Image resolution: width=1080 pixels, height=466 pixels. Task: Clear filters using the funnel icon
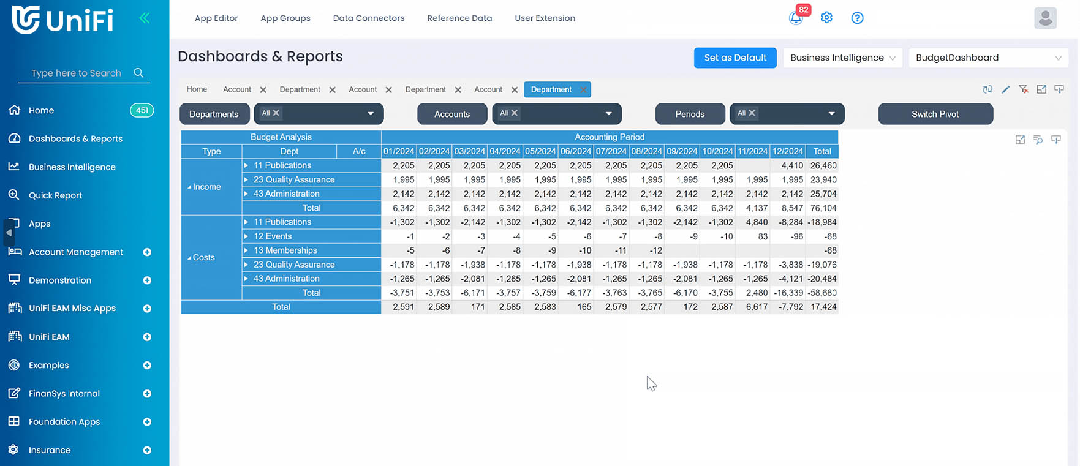point(1023,89)
